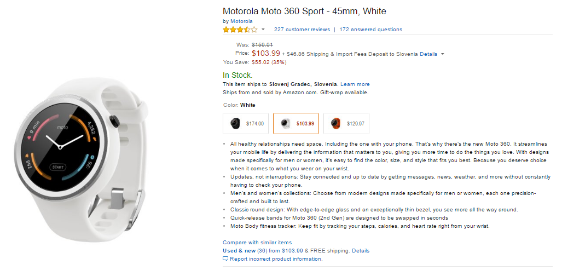The image size is (562, 270).
Task: Click the red $103.99 main price
Action: click(x=266, y=54)
